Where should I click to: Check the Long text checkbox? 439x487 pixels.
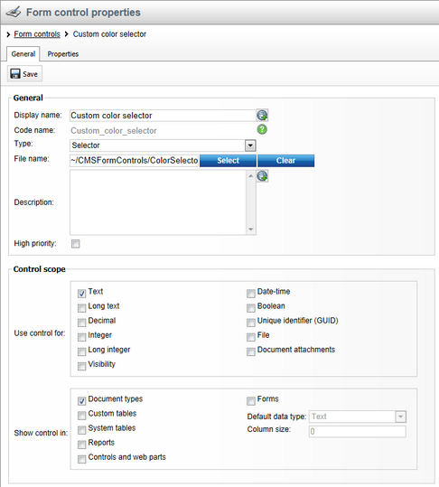81,308
